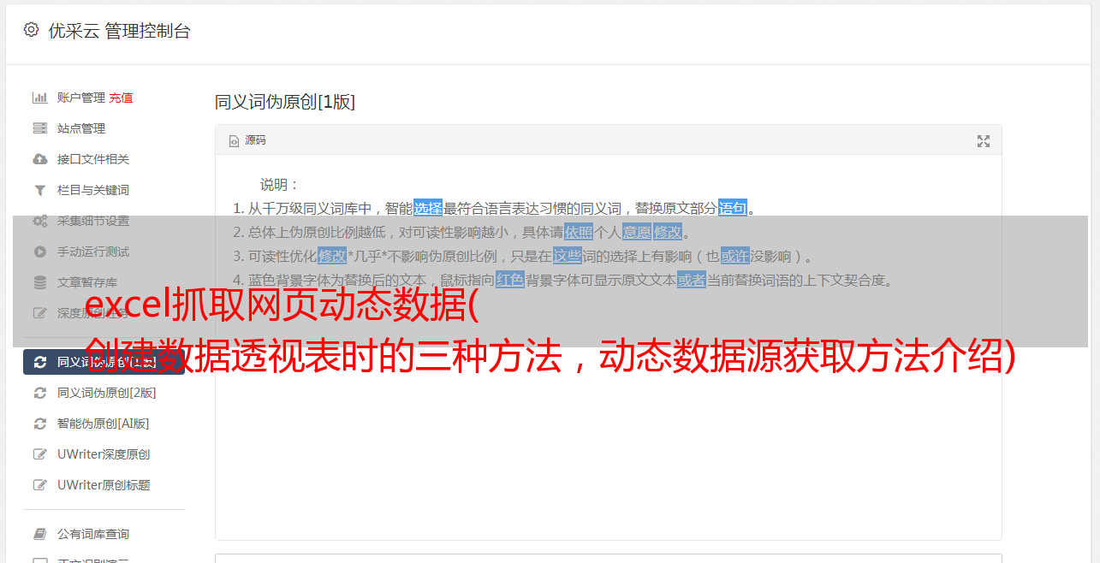1100x563 pixels.
Task: Click the gear icon beside 优采云 管理控制台
Action: click(x=31, y=30)
